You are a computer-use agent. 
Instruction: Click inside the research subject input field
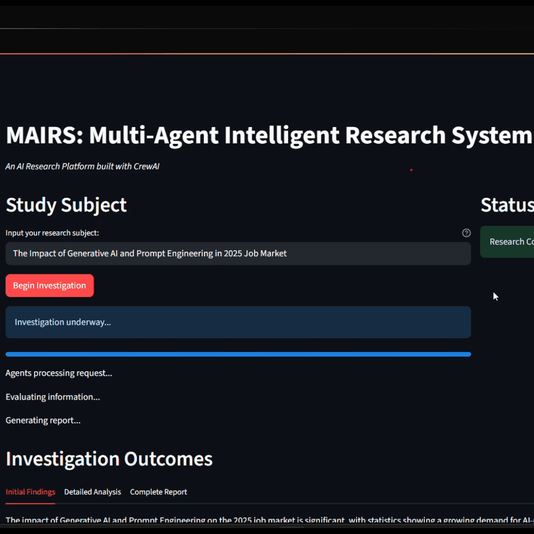pyautogui.click(x=238, y=253)
